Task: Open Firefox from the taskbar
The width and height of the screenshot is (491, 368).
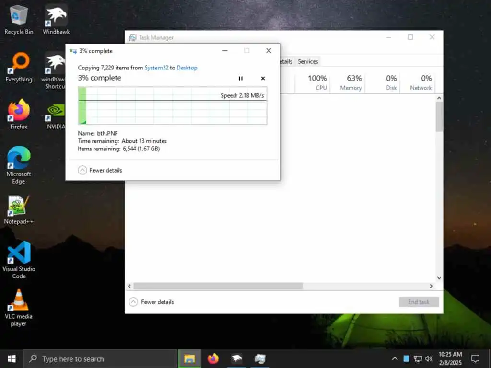Action: 213,358
